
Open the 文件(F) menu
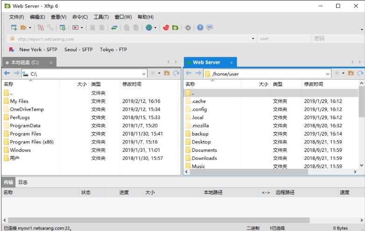16,17
